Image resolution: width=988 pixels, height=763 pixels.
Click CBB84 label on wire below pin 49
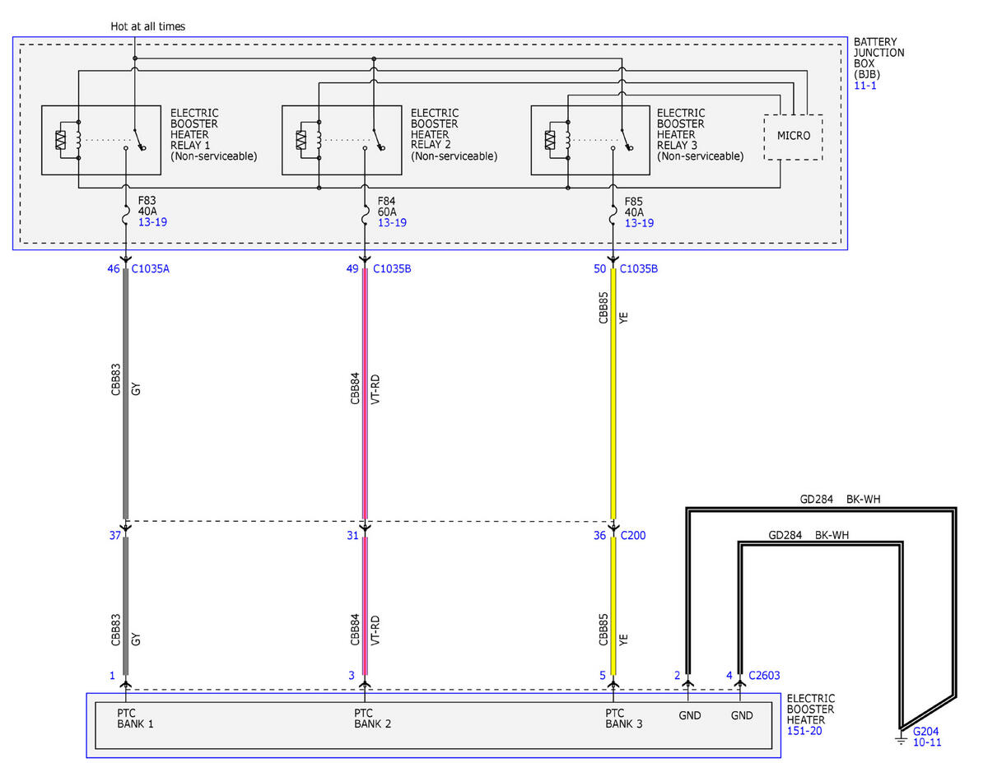click(x=355, y=388)
